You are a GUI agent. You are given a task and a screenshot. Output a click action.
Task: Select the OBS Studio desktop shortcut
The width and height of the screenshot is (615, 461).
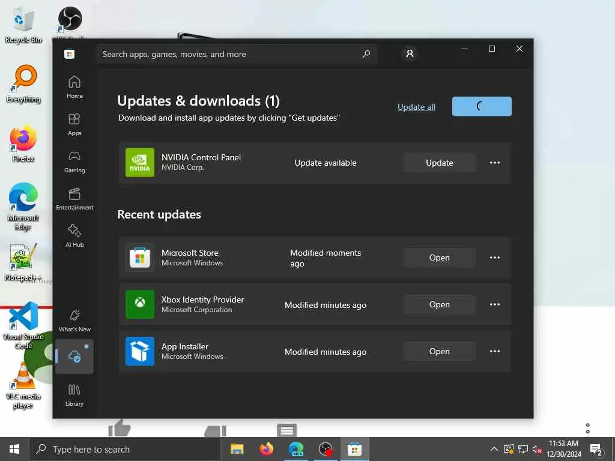click(x=70, y=22)
